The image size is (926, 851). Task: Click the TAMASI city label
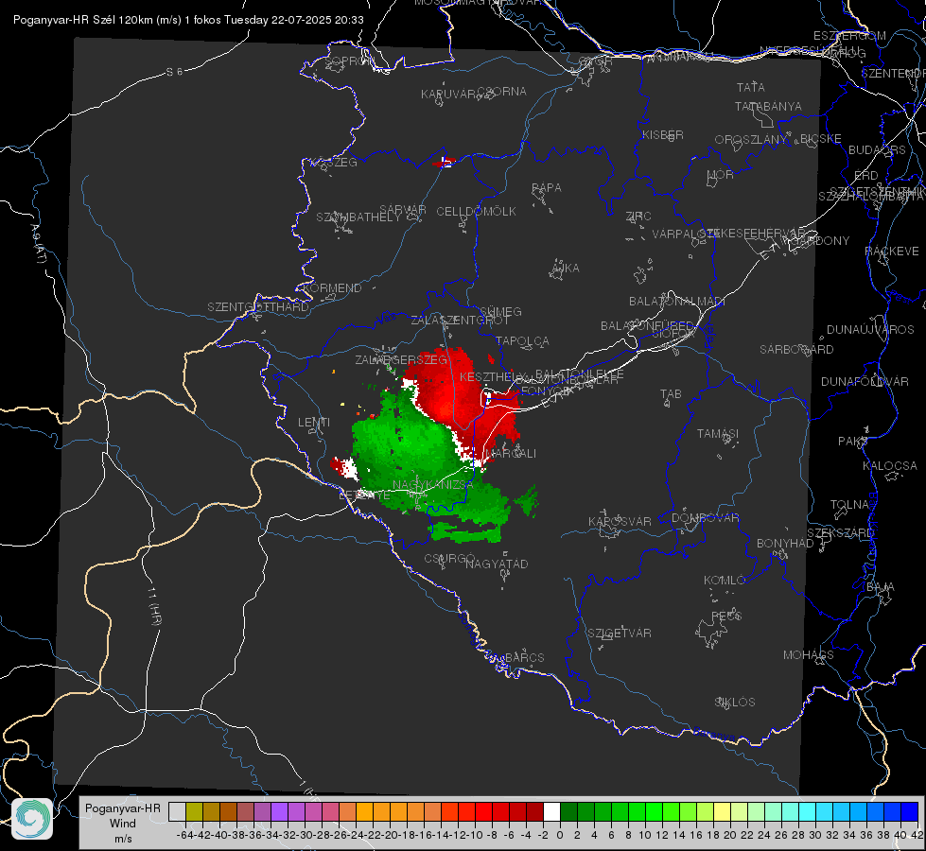click(718, 433)
